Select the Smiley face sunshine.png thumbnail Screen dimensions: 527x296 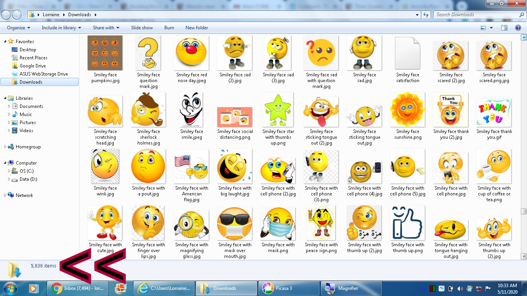pyautogui.click(x=407, y=110)
